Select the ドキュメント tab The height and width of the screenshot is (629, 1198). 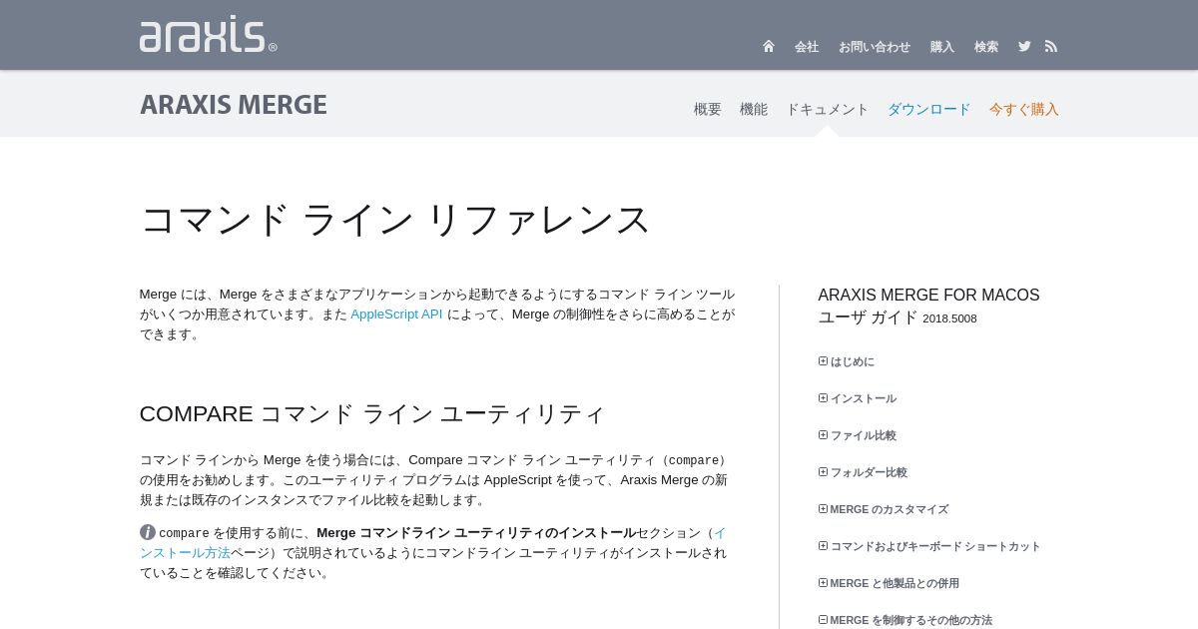(828, 109)
